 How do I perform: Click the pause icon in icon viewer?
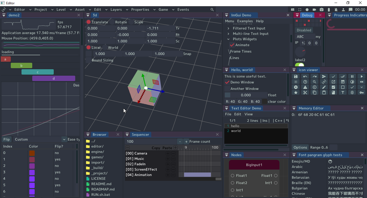tap(352, 76)
